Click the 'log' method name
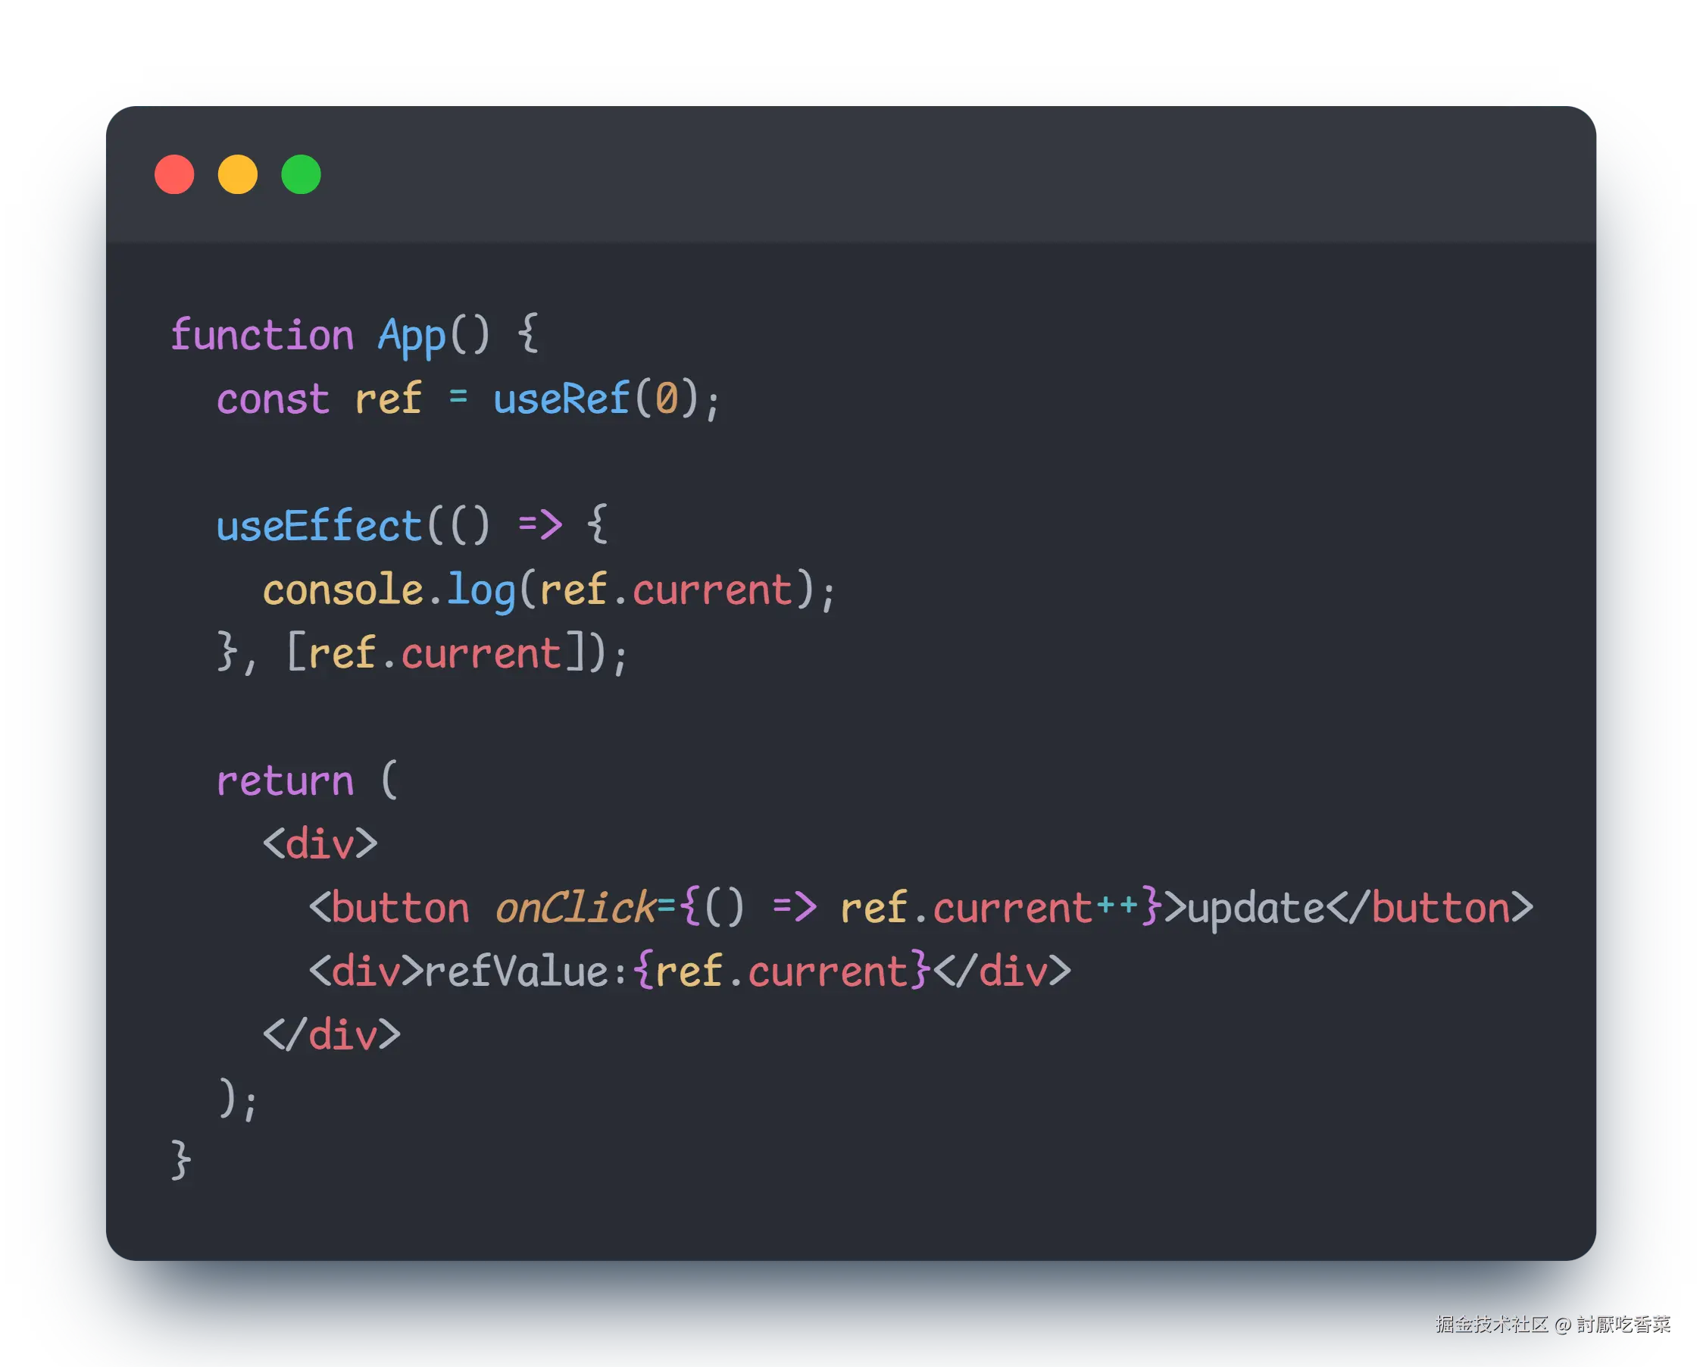The height and width of the screenshot is (1367, 1703). point(481,592)
